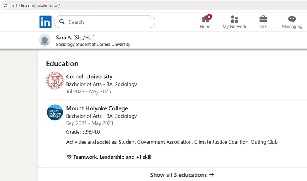Click the skills diamond icon
Viewport: 307px width, 181px height.
(x=69, y=157)
